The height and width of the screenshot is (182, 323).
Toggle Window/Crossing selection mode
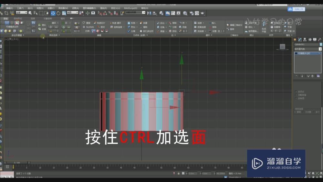click(47, 13)
